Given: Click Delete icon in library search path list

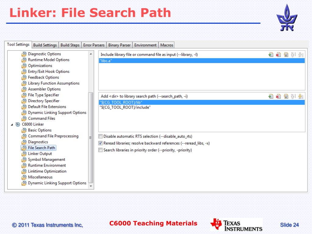Looking at the screenshot, I should [x=278, y=97].
